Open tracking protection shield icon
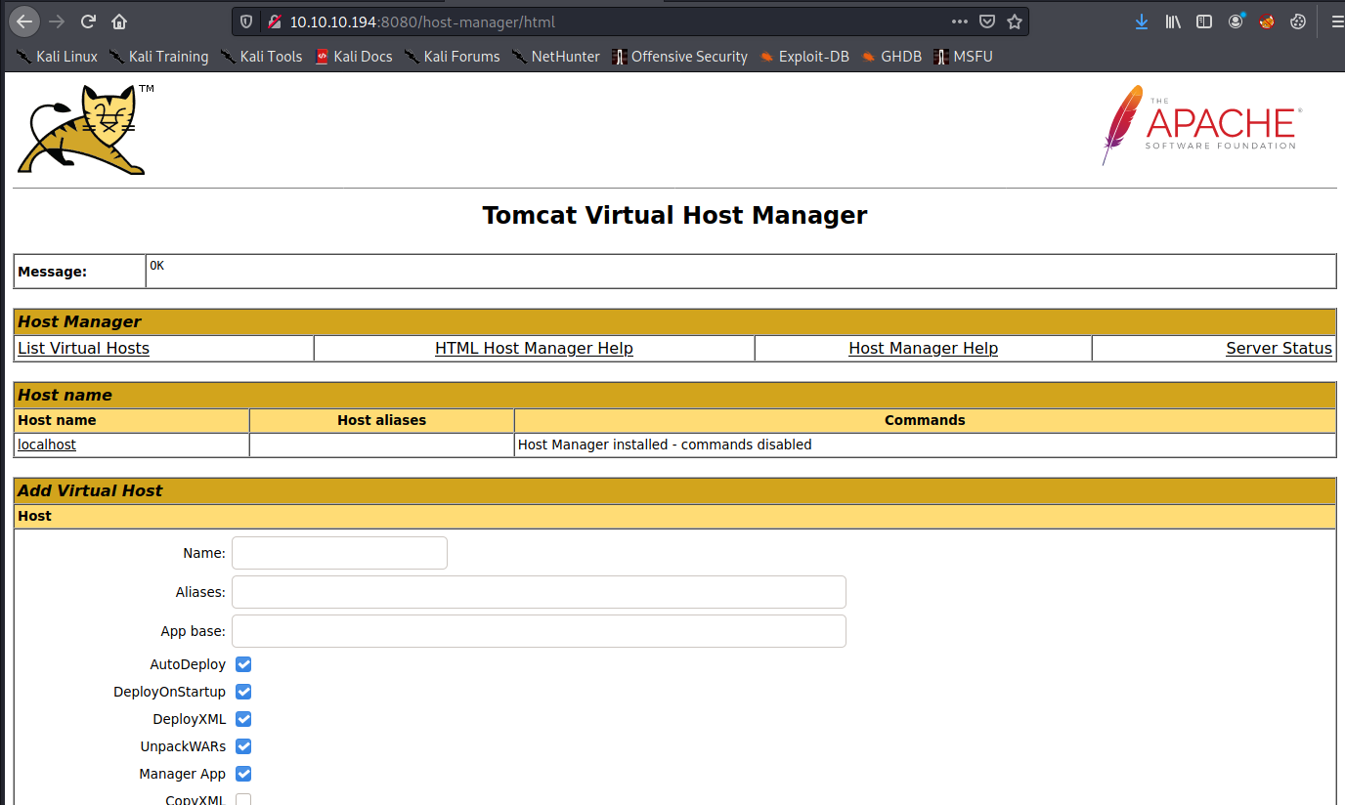Image resolution: width=1345 pixels, height=805 pixels. tap(246, 21)
